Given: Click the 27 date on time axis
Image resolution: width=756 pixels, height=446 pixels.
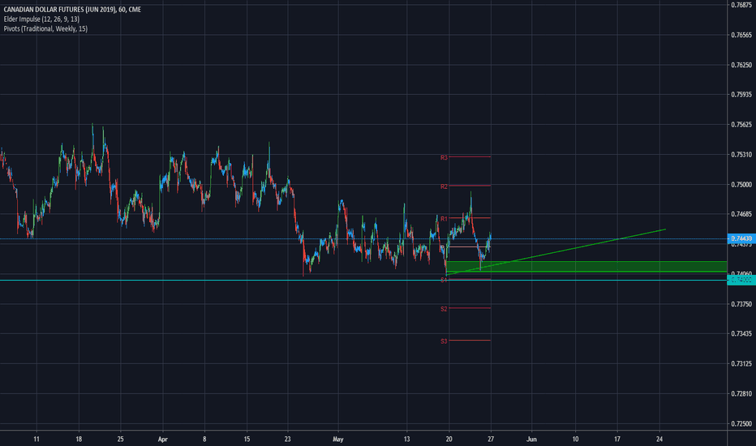Looking at the screenshot, I should (x=491, y=440).
